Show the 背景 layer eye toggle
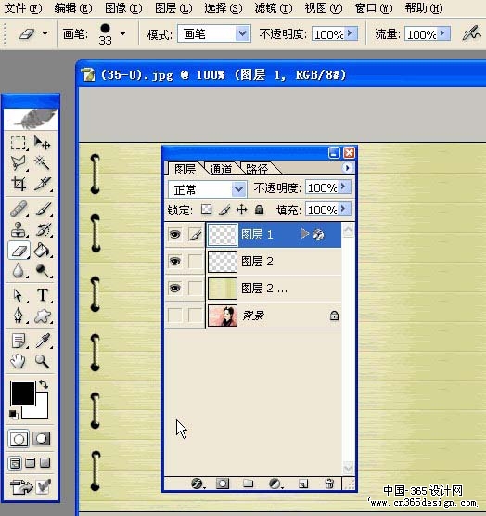Viewport: 486px width, 516px height. (175, 316)
